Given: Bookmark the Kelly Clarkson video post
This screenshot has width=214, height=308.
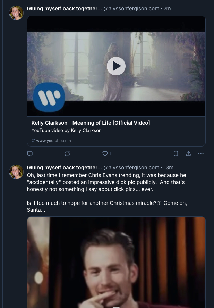Looking at the screenshot, I should tap(176, 153).
